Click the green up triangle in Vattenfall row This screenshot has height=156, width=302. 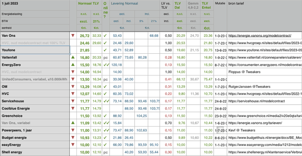pos(73,57)
